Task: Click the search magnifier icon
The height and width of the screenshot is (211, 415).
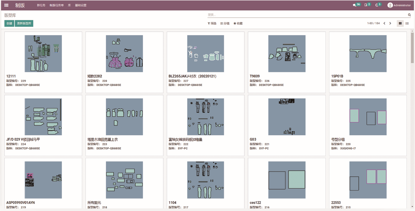Action: (409, 15)
